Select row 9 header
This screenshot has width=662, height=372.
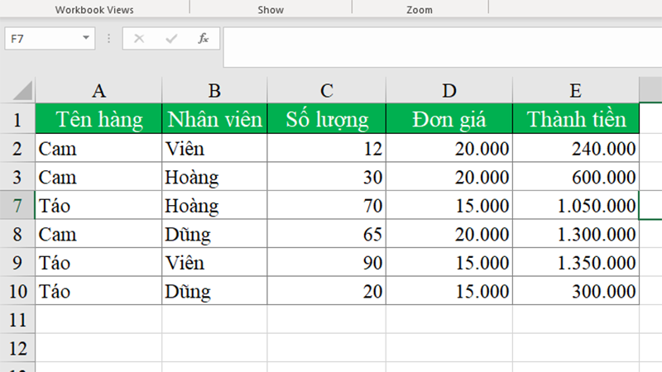(x=17, y=262)
